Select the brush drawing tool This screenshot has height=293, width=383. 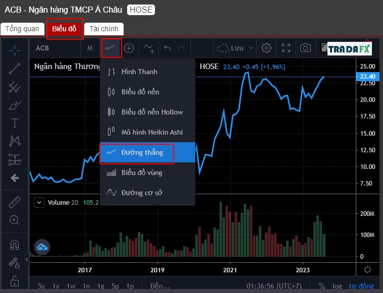[x=15, y=105]
